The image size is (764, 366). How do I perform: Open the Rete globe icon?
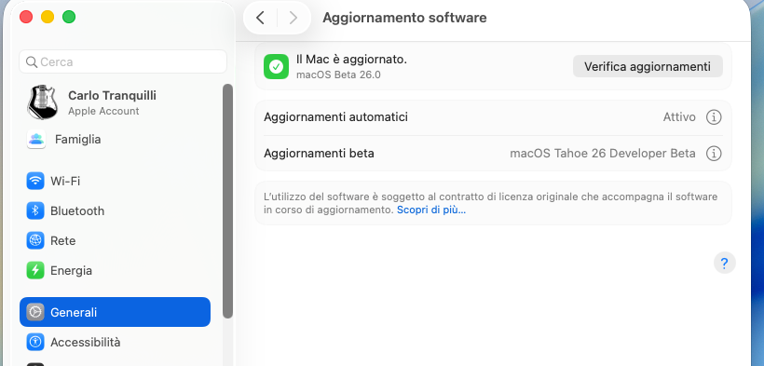click(35, 241)
